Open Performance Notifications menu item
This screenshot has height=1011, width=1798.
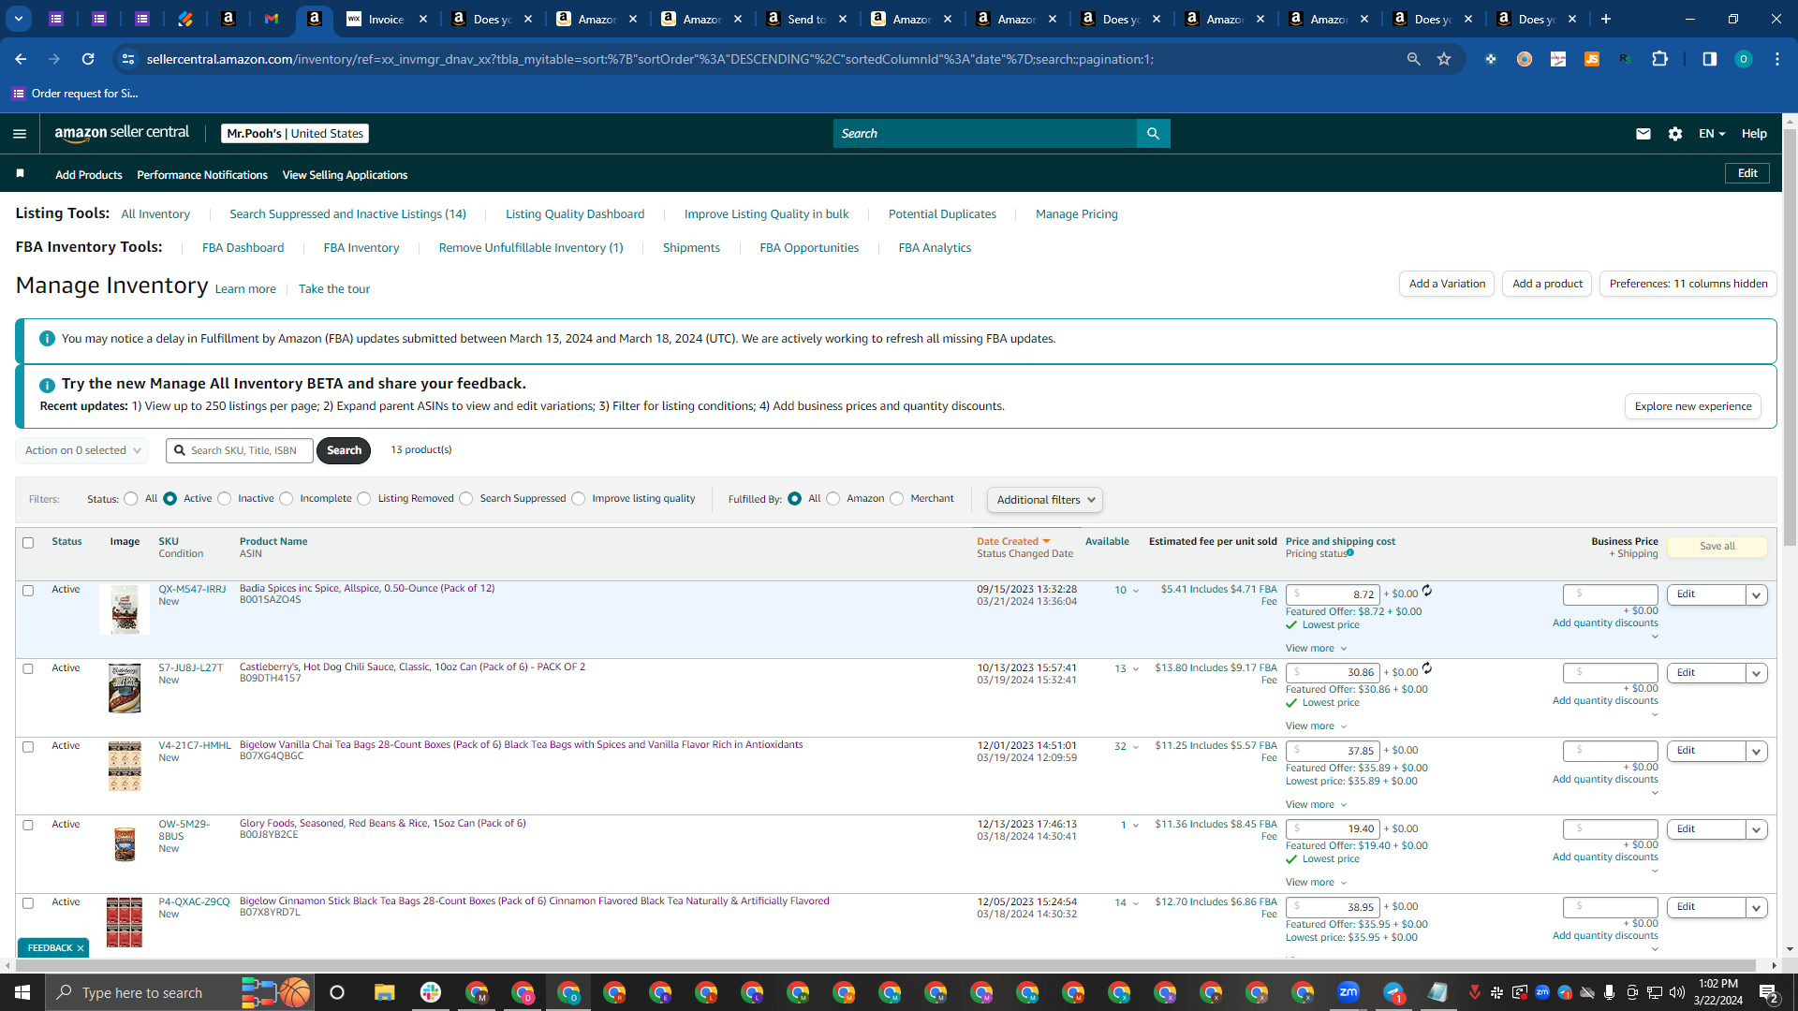[202, 175]
